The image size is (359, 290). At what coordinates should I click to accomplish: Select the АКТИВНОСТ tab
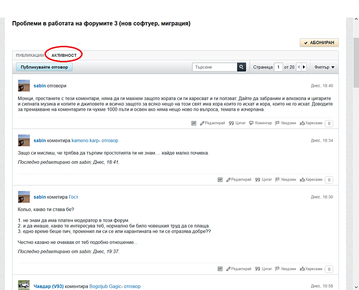click(x=64, y=55)
